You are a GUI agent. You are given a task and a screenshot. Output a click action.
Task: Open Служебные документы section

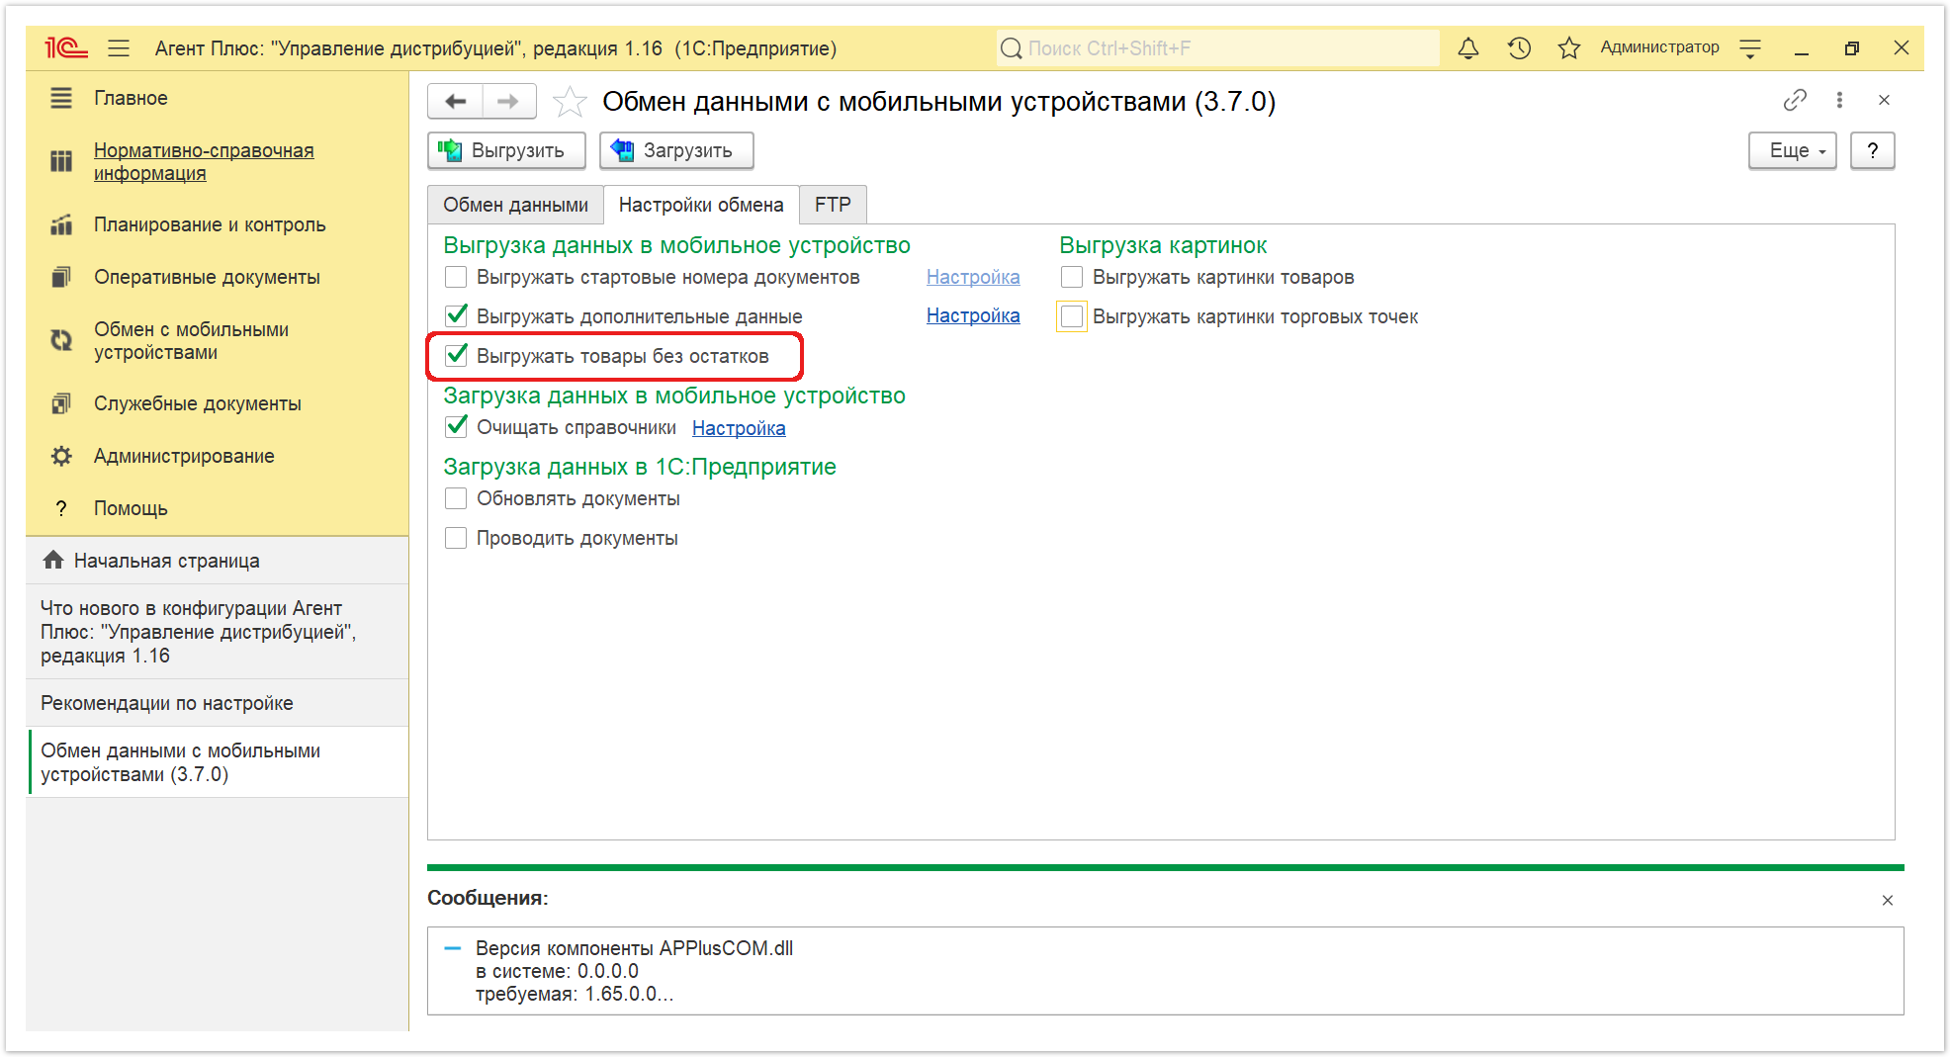click(198, 403)
